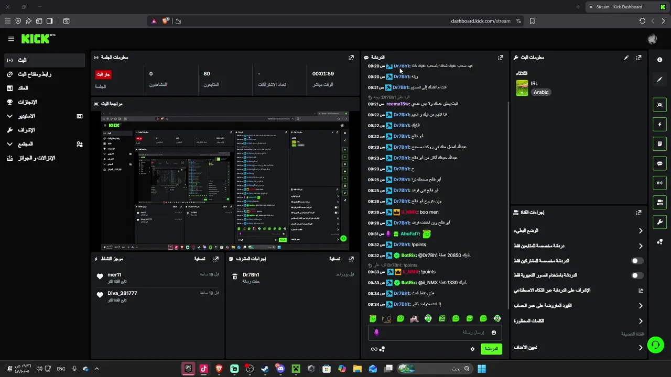Image resolution: width=671 pixels, height=377 pixels.
Task: Click filter button in moderator actions
Action: pyautogui.click(x=335, y=259)
